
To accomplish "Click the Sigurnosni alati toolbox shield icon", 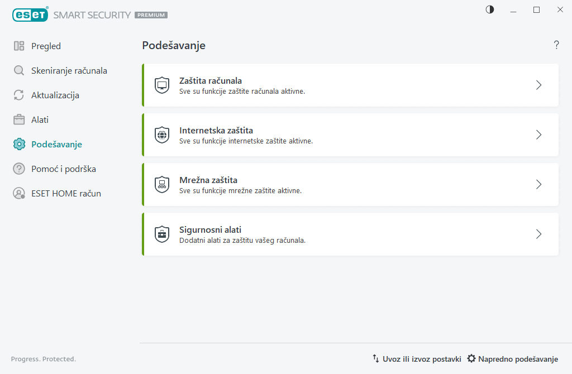I will [162, 234].
